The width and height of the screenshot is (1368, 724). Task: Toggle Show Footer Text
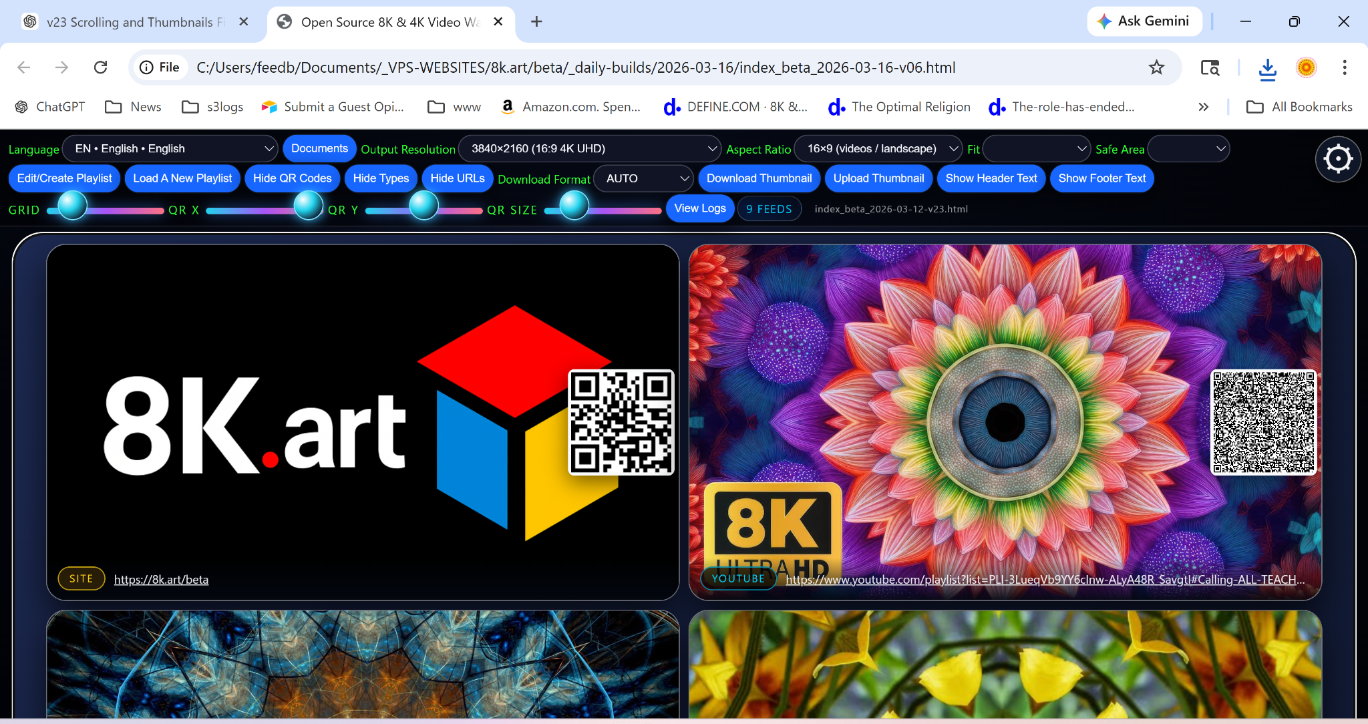pos(1102,178)
